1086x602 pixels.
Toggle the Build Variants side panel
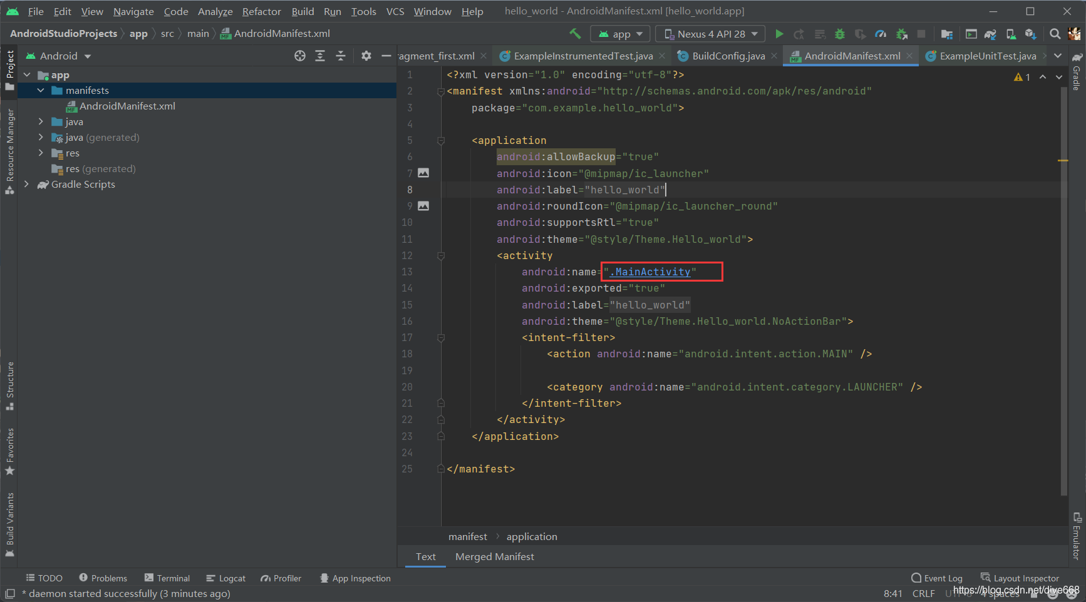tap(9, 524)
